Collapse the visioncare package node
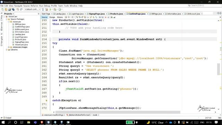 (x=9, y=22)
